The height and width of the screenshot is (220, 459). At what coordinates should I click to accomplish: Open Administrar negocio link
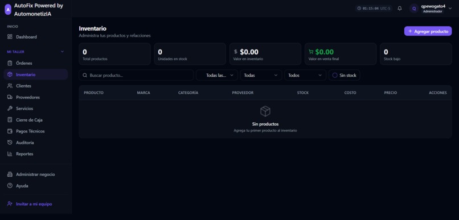(x=36, y=175)
